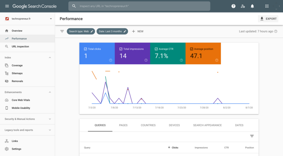Click the table filter rows icon
Viewport: 283px width, 156px height.
click(252, 136)
